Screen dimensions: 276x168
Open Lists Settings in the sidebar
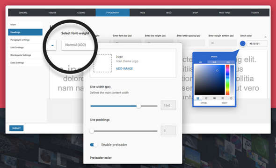[25, 63]
